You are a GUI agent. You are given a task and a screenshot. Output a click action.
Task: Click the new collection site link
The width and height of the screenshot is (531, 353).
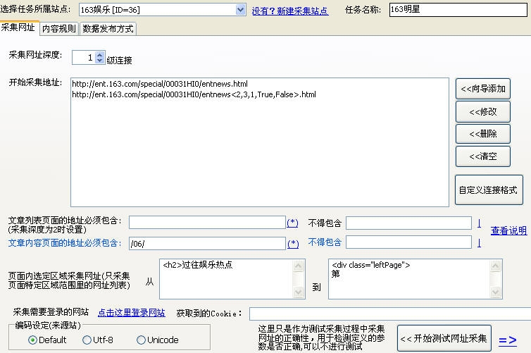point(289,11)
